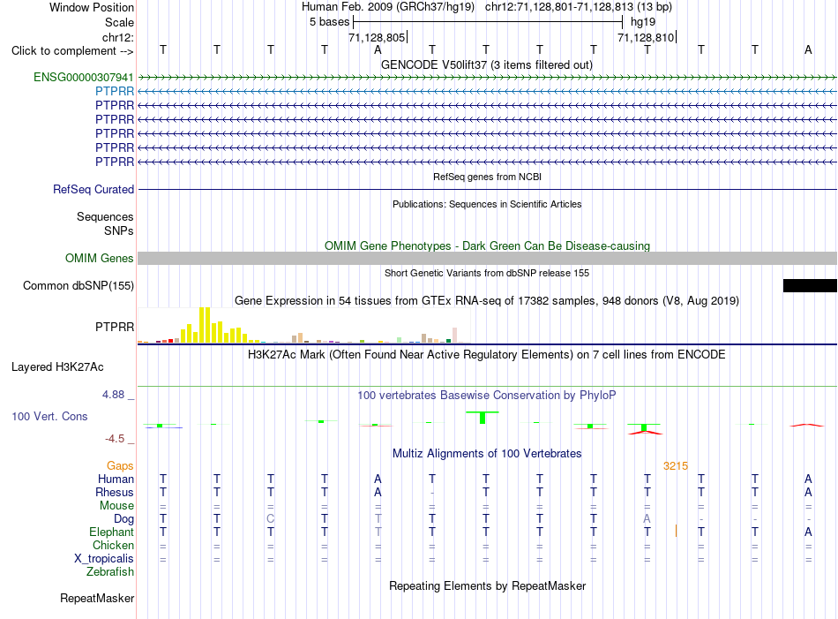Select the 'Mouse' alignment row label
Screen dimensions: 838x619
(116, 506)
